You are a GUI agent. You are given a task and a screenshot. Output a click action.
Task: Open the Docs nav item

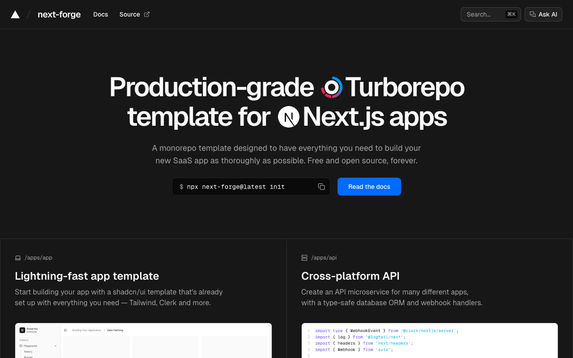(x=100, y=14)
